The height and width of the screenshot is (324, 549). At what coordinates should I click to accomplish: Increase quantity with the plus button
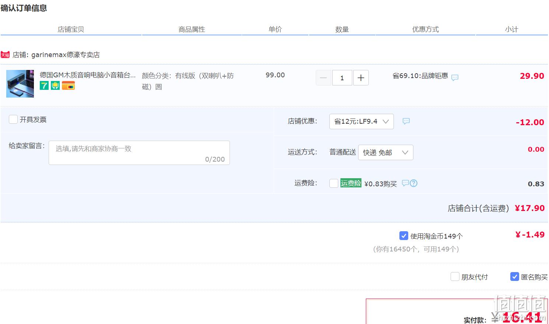click(x=361, y=78)
